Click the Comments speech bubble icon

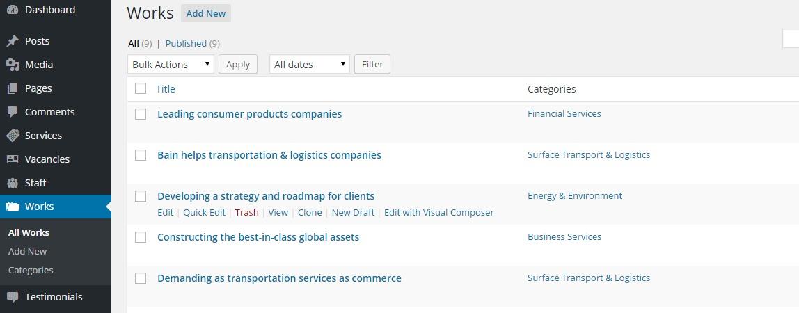pyautogui.click(x=13, y=112)
